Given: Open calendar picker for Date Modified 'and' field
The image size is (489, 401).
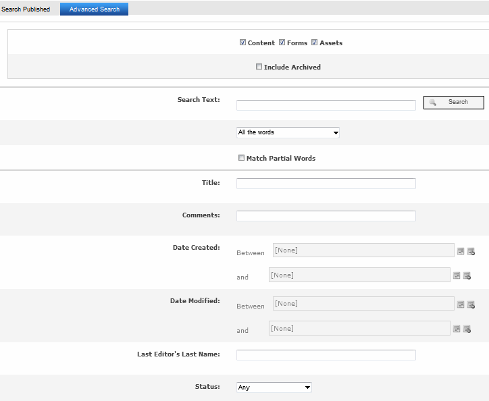Looking at the screenshot, I should pos(457,329).
